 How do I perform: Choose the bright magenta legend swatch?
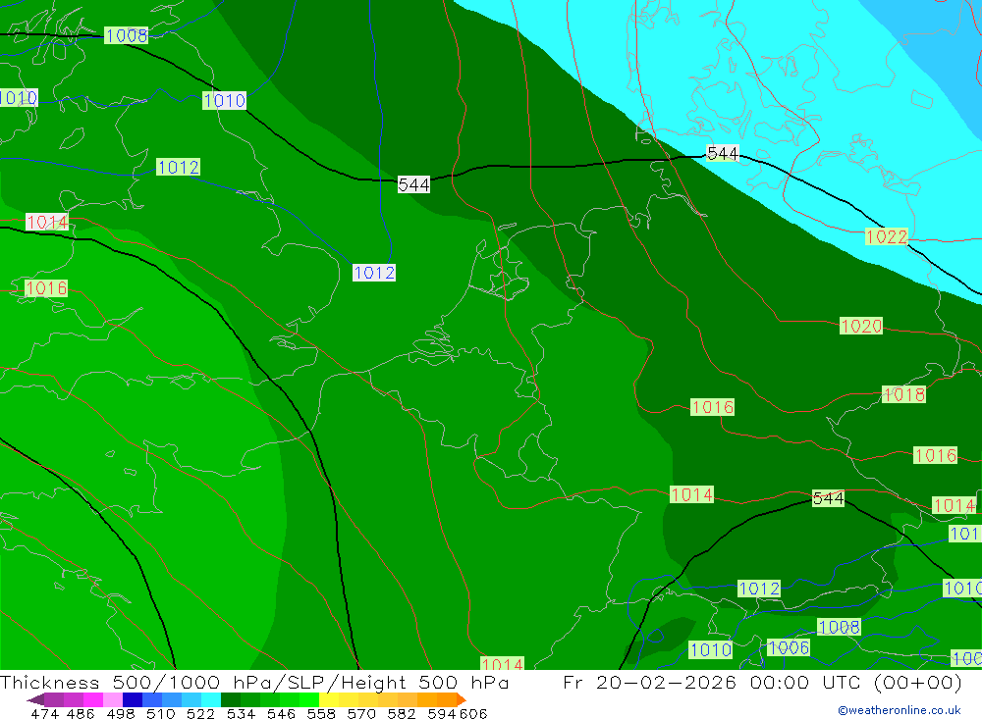tap(92, 699)
